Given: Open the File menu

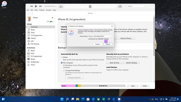Looking at the screenshot, I should click(x=28, y=10).
